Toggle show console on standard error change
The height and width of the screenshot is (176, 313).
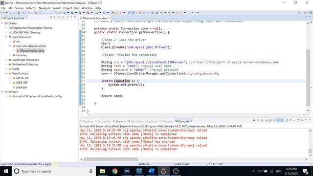click(x=282, y=120)
